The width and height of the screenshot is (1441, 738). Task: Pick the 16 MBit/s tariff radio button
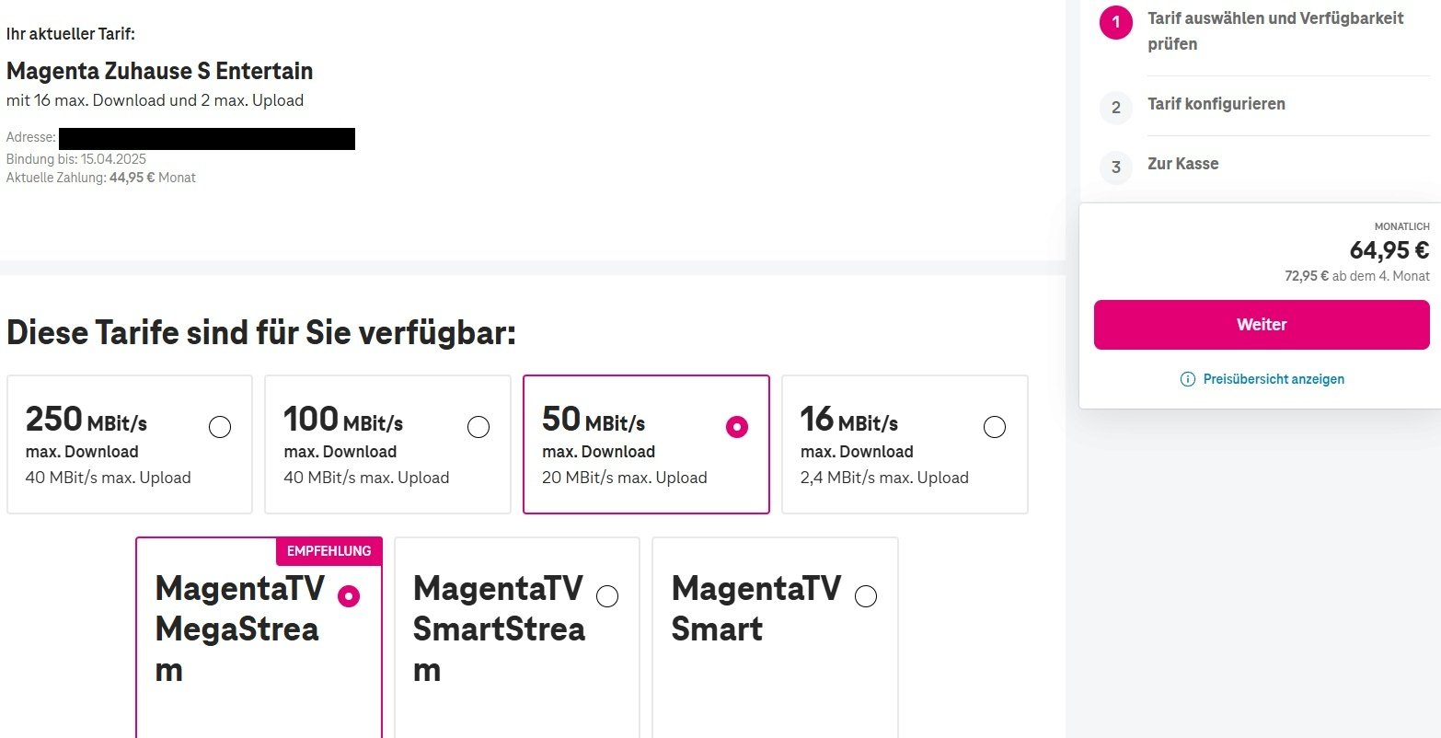point(995,427)
